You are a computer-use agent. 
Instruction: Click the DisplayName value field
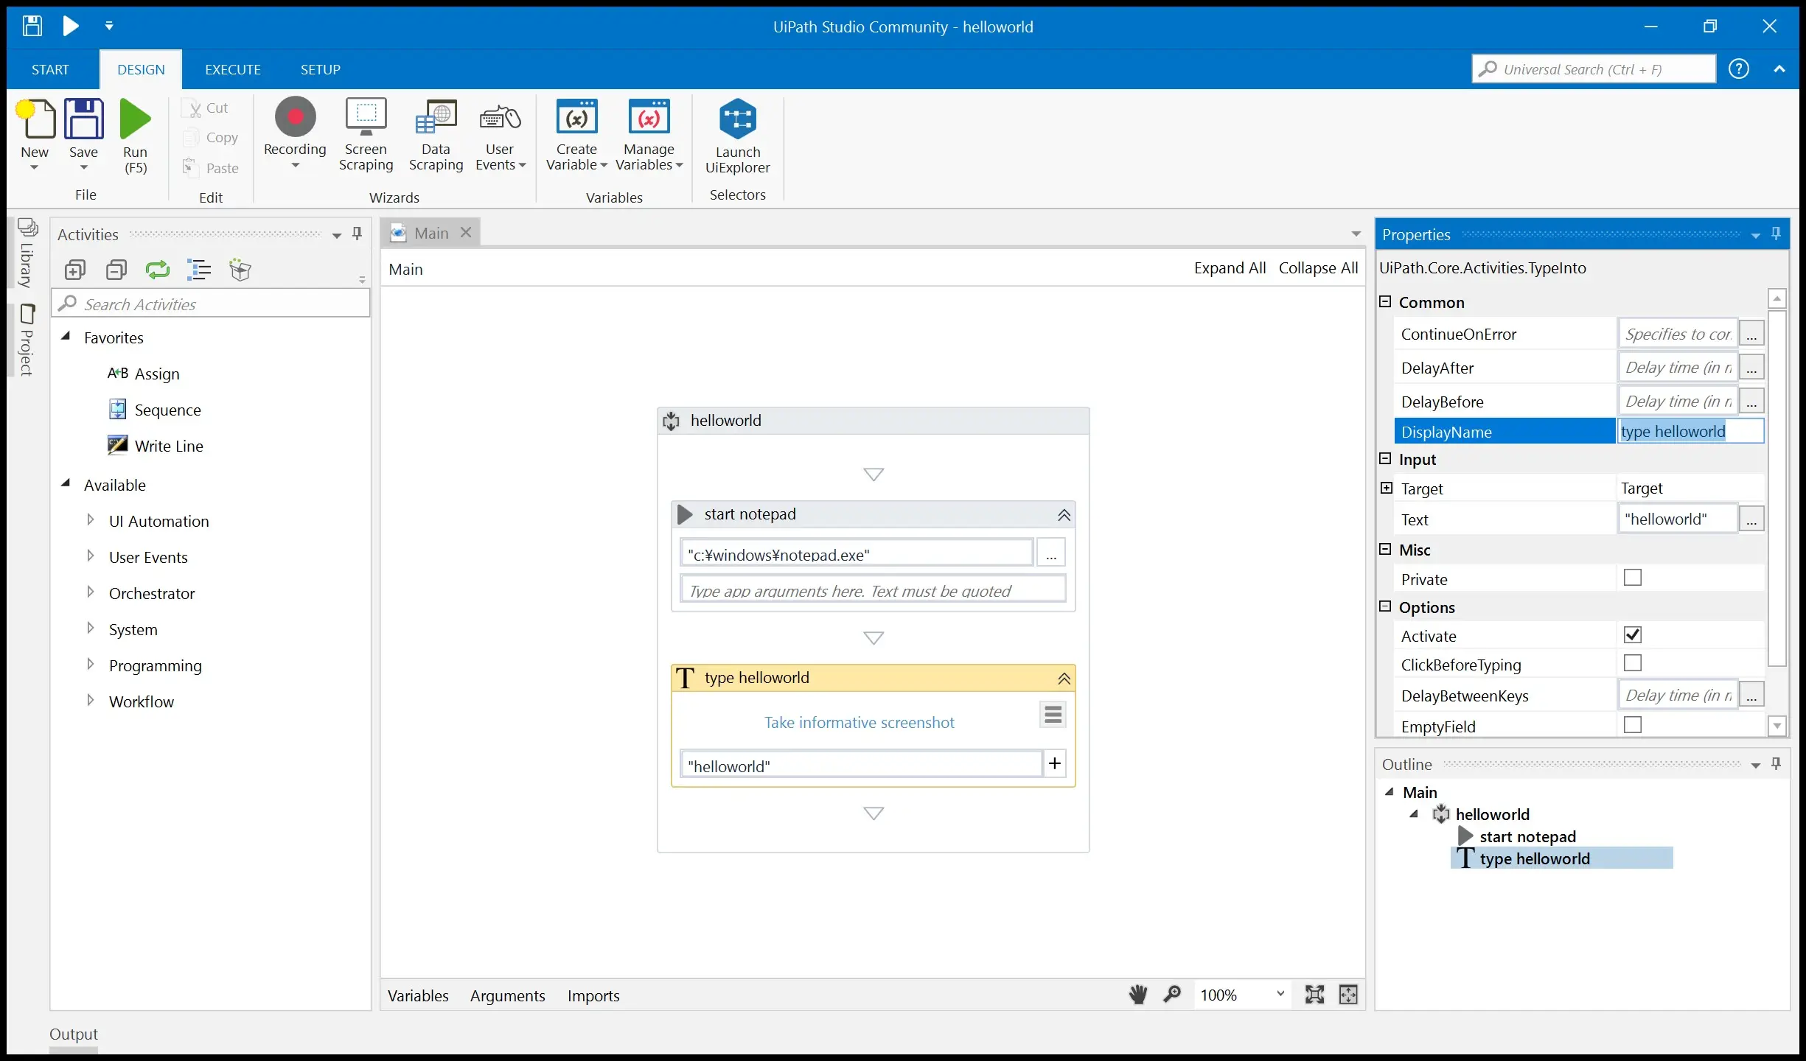tap(1690, 432)
